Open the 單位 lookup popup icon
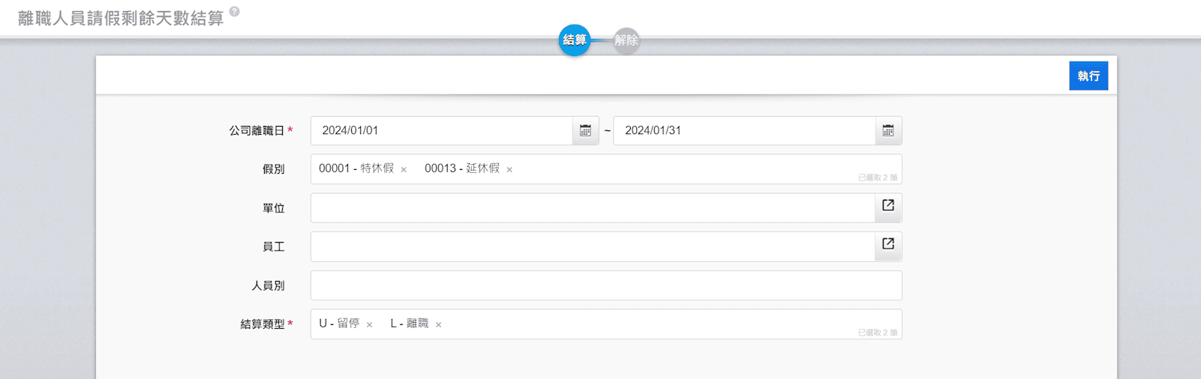 pyautogui.click(x=888, y=206)
